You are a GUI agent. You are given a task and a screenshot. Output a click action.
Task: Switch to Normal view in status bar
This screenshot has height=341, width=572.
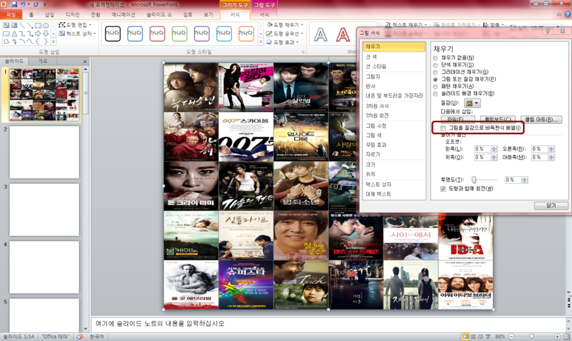click(x=465, y=337)
